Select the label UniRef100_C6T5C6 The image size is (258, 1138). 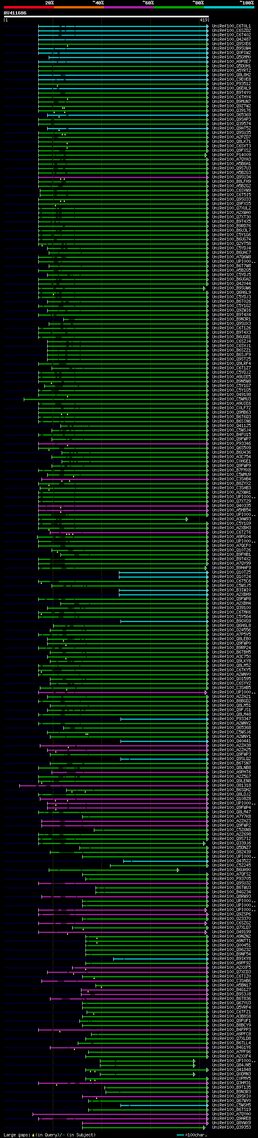click(x=231, y=581)
